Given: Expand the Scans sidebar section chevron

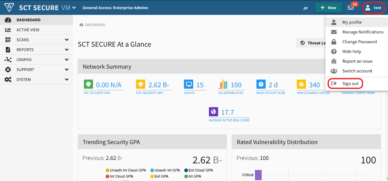Looking at the screenshot, I should pyautogui.click(x=67, y=40).
